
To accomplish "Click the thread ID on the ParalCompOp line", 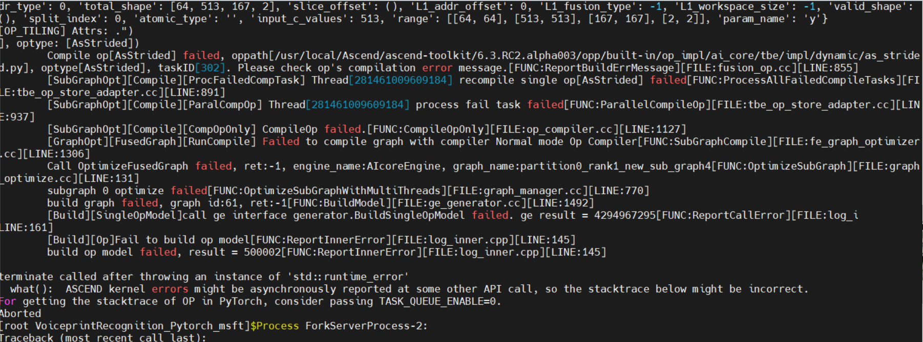I will pyautogui.click(x=358, y=105).
